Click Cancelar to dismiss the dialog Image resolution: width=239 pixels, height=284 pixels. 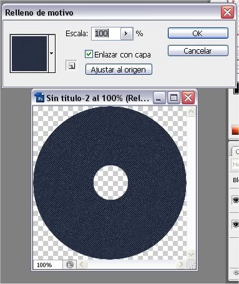pyautogui.click(x=198, y=51)
